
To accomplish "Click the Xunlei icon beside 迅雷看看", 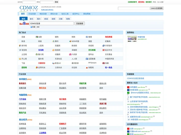I will point(87,59).
